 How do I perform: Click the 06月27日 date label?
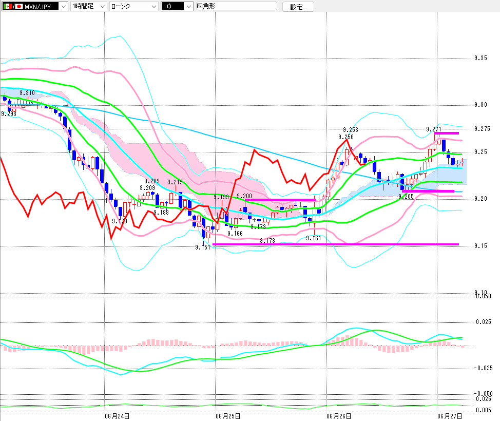click(x=450, y=416)
